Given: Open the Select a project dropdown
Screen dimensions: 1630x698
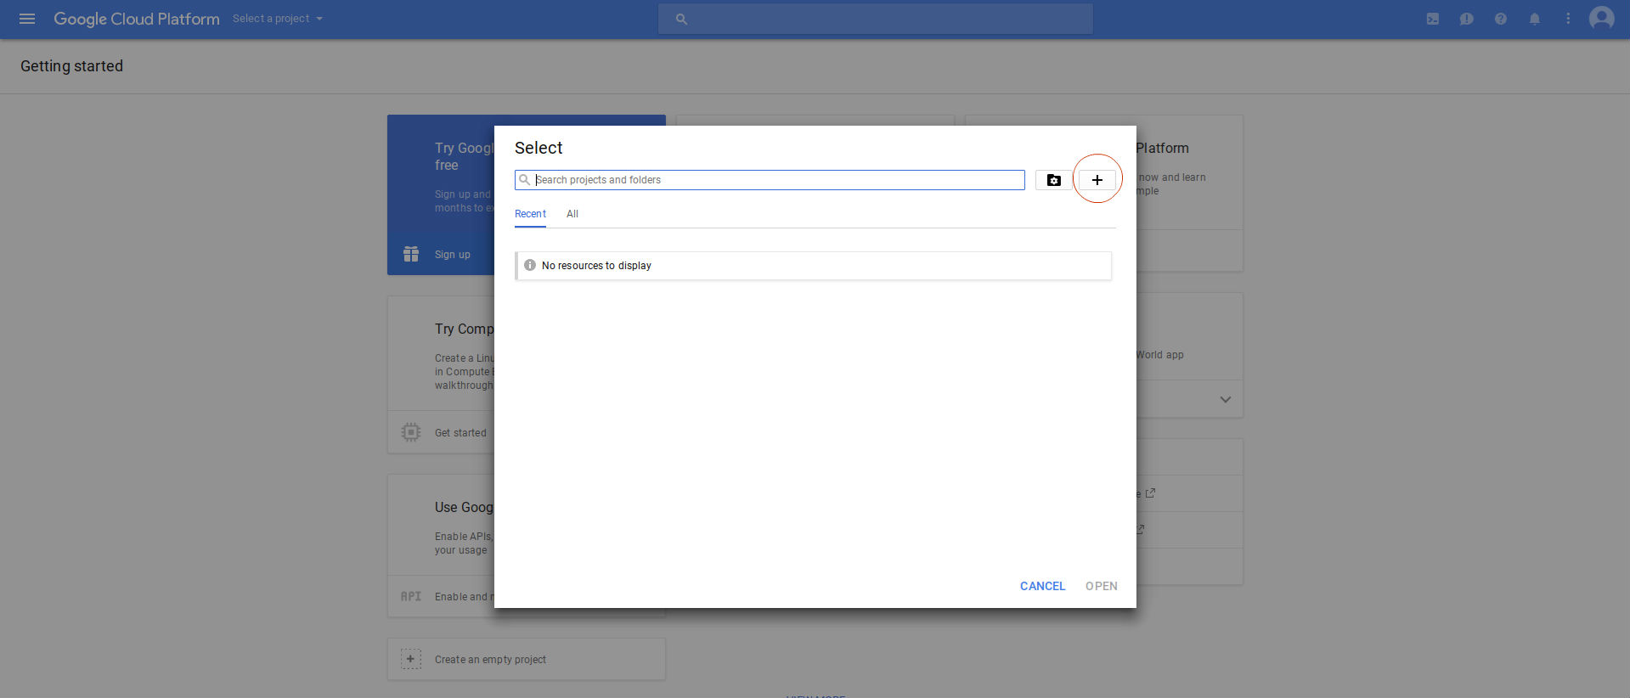Looking at the screenshot, I should [278, 19].
